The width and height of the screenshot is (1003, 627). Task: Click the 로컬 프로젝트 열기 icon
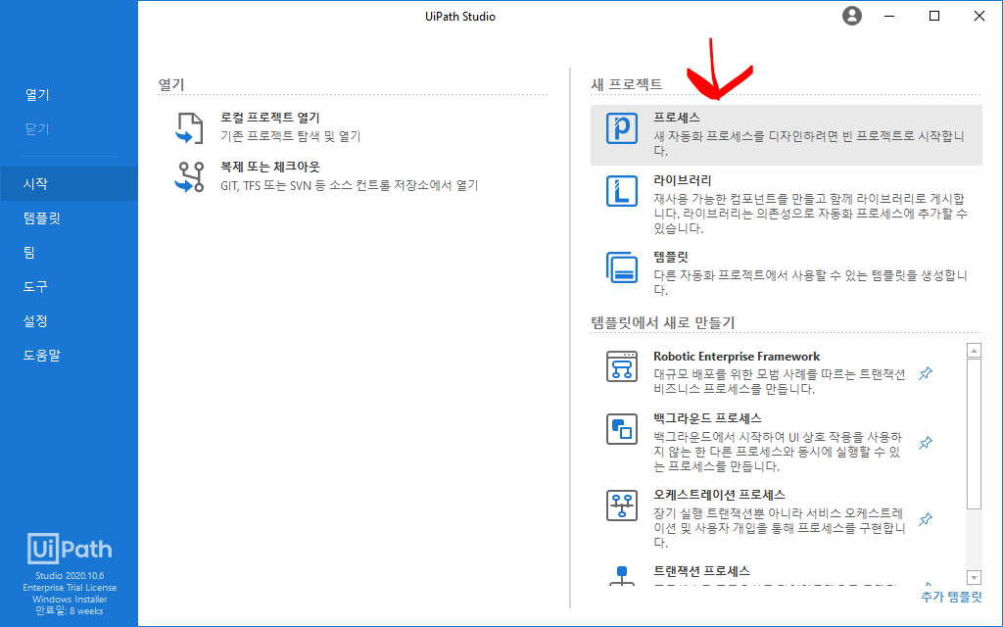tap(189, 128)
